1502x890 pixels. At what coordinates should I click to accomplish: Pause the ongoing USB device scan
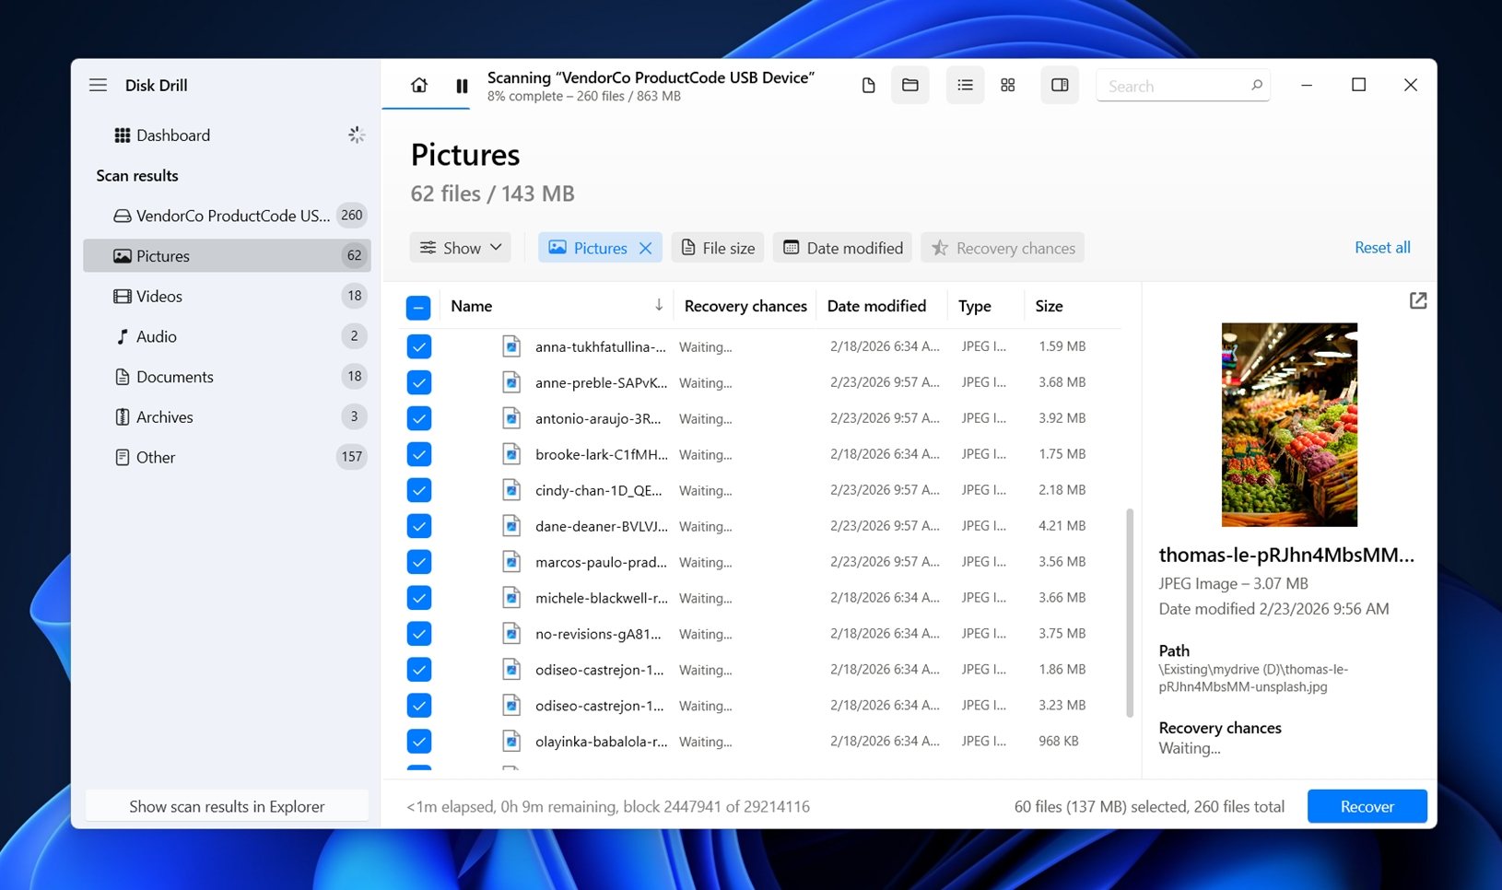tap(462, 85)
